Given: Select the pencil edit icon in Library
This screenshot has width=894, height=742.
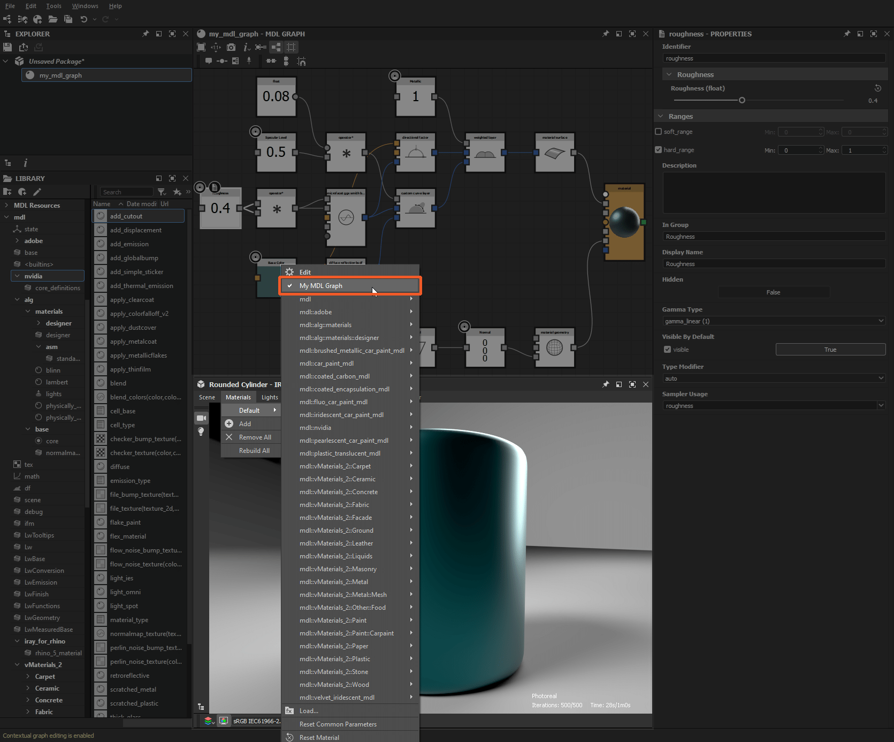Looking at the screenshot, I should point(36,192).
